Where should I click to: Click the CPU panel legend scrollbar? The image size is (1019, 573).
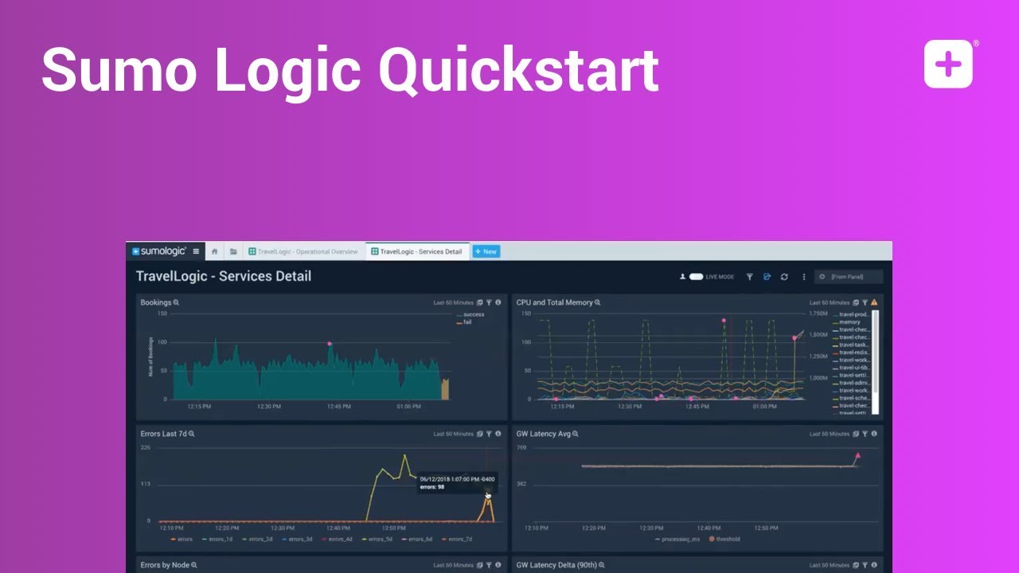click(876, 362)
